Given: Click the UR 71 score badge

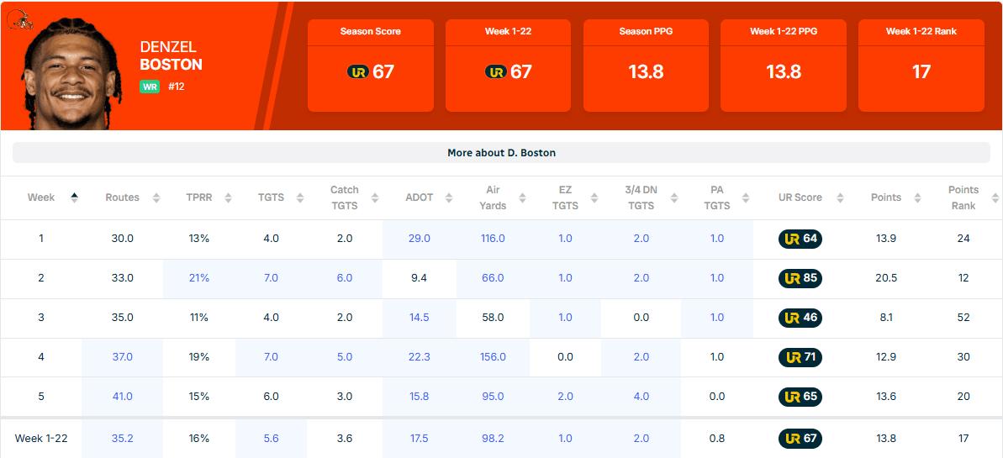Looking at the screenshot, I should pyautogui.click(x=800, y=357).
